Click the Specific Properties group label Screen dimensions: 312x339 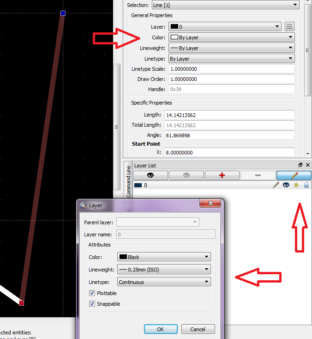(151, 103)
